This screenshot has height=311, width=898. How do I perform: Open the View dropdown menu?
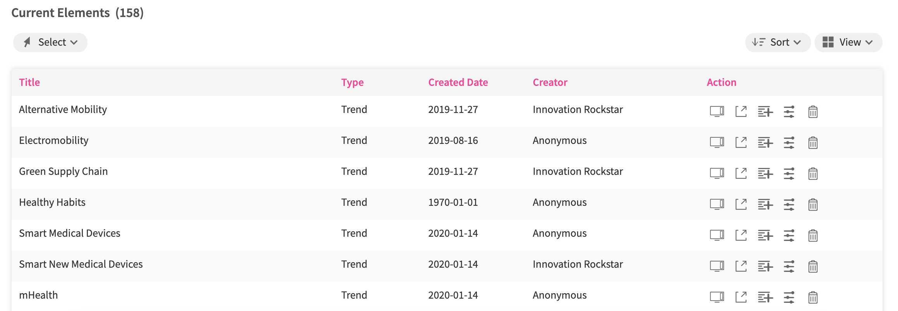click(x=848, y=42)
